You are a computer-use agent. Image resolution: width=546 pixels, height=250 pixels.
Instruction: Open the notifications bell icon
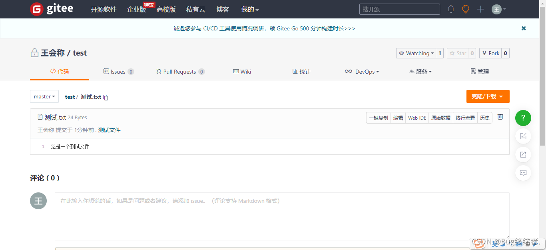451,9
